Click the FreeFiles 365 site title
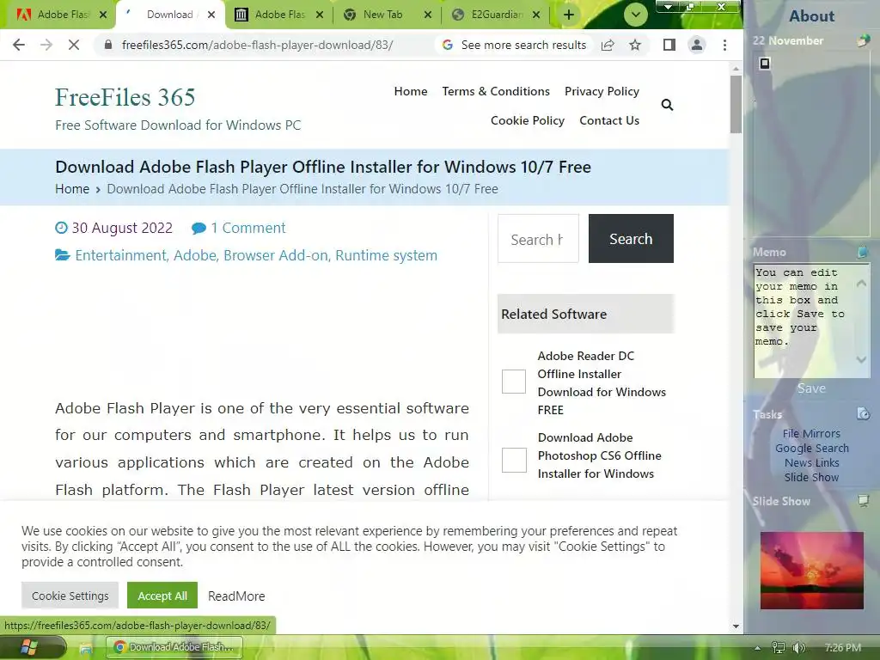This screenshot has width=880, height=660. [125, 97]
